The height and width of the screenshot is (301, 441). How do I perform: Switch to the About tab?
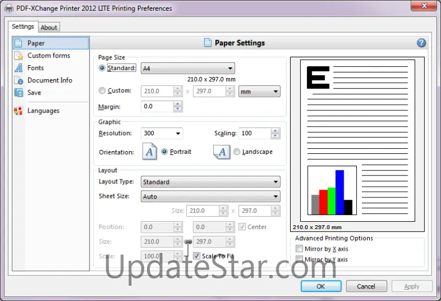[49, 27]
